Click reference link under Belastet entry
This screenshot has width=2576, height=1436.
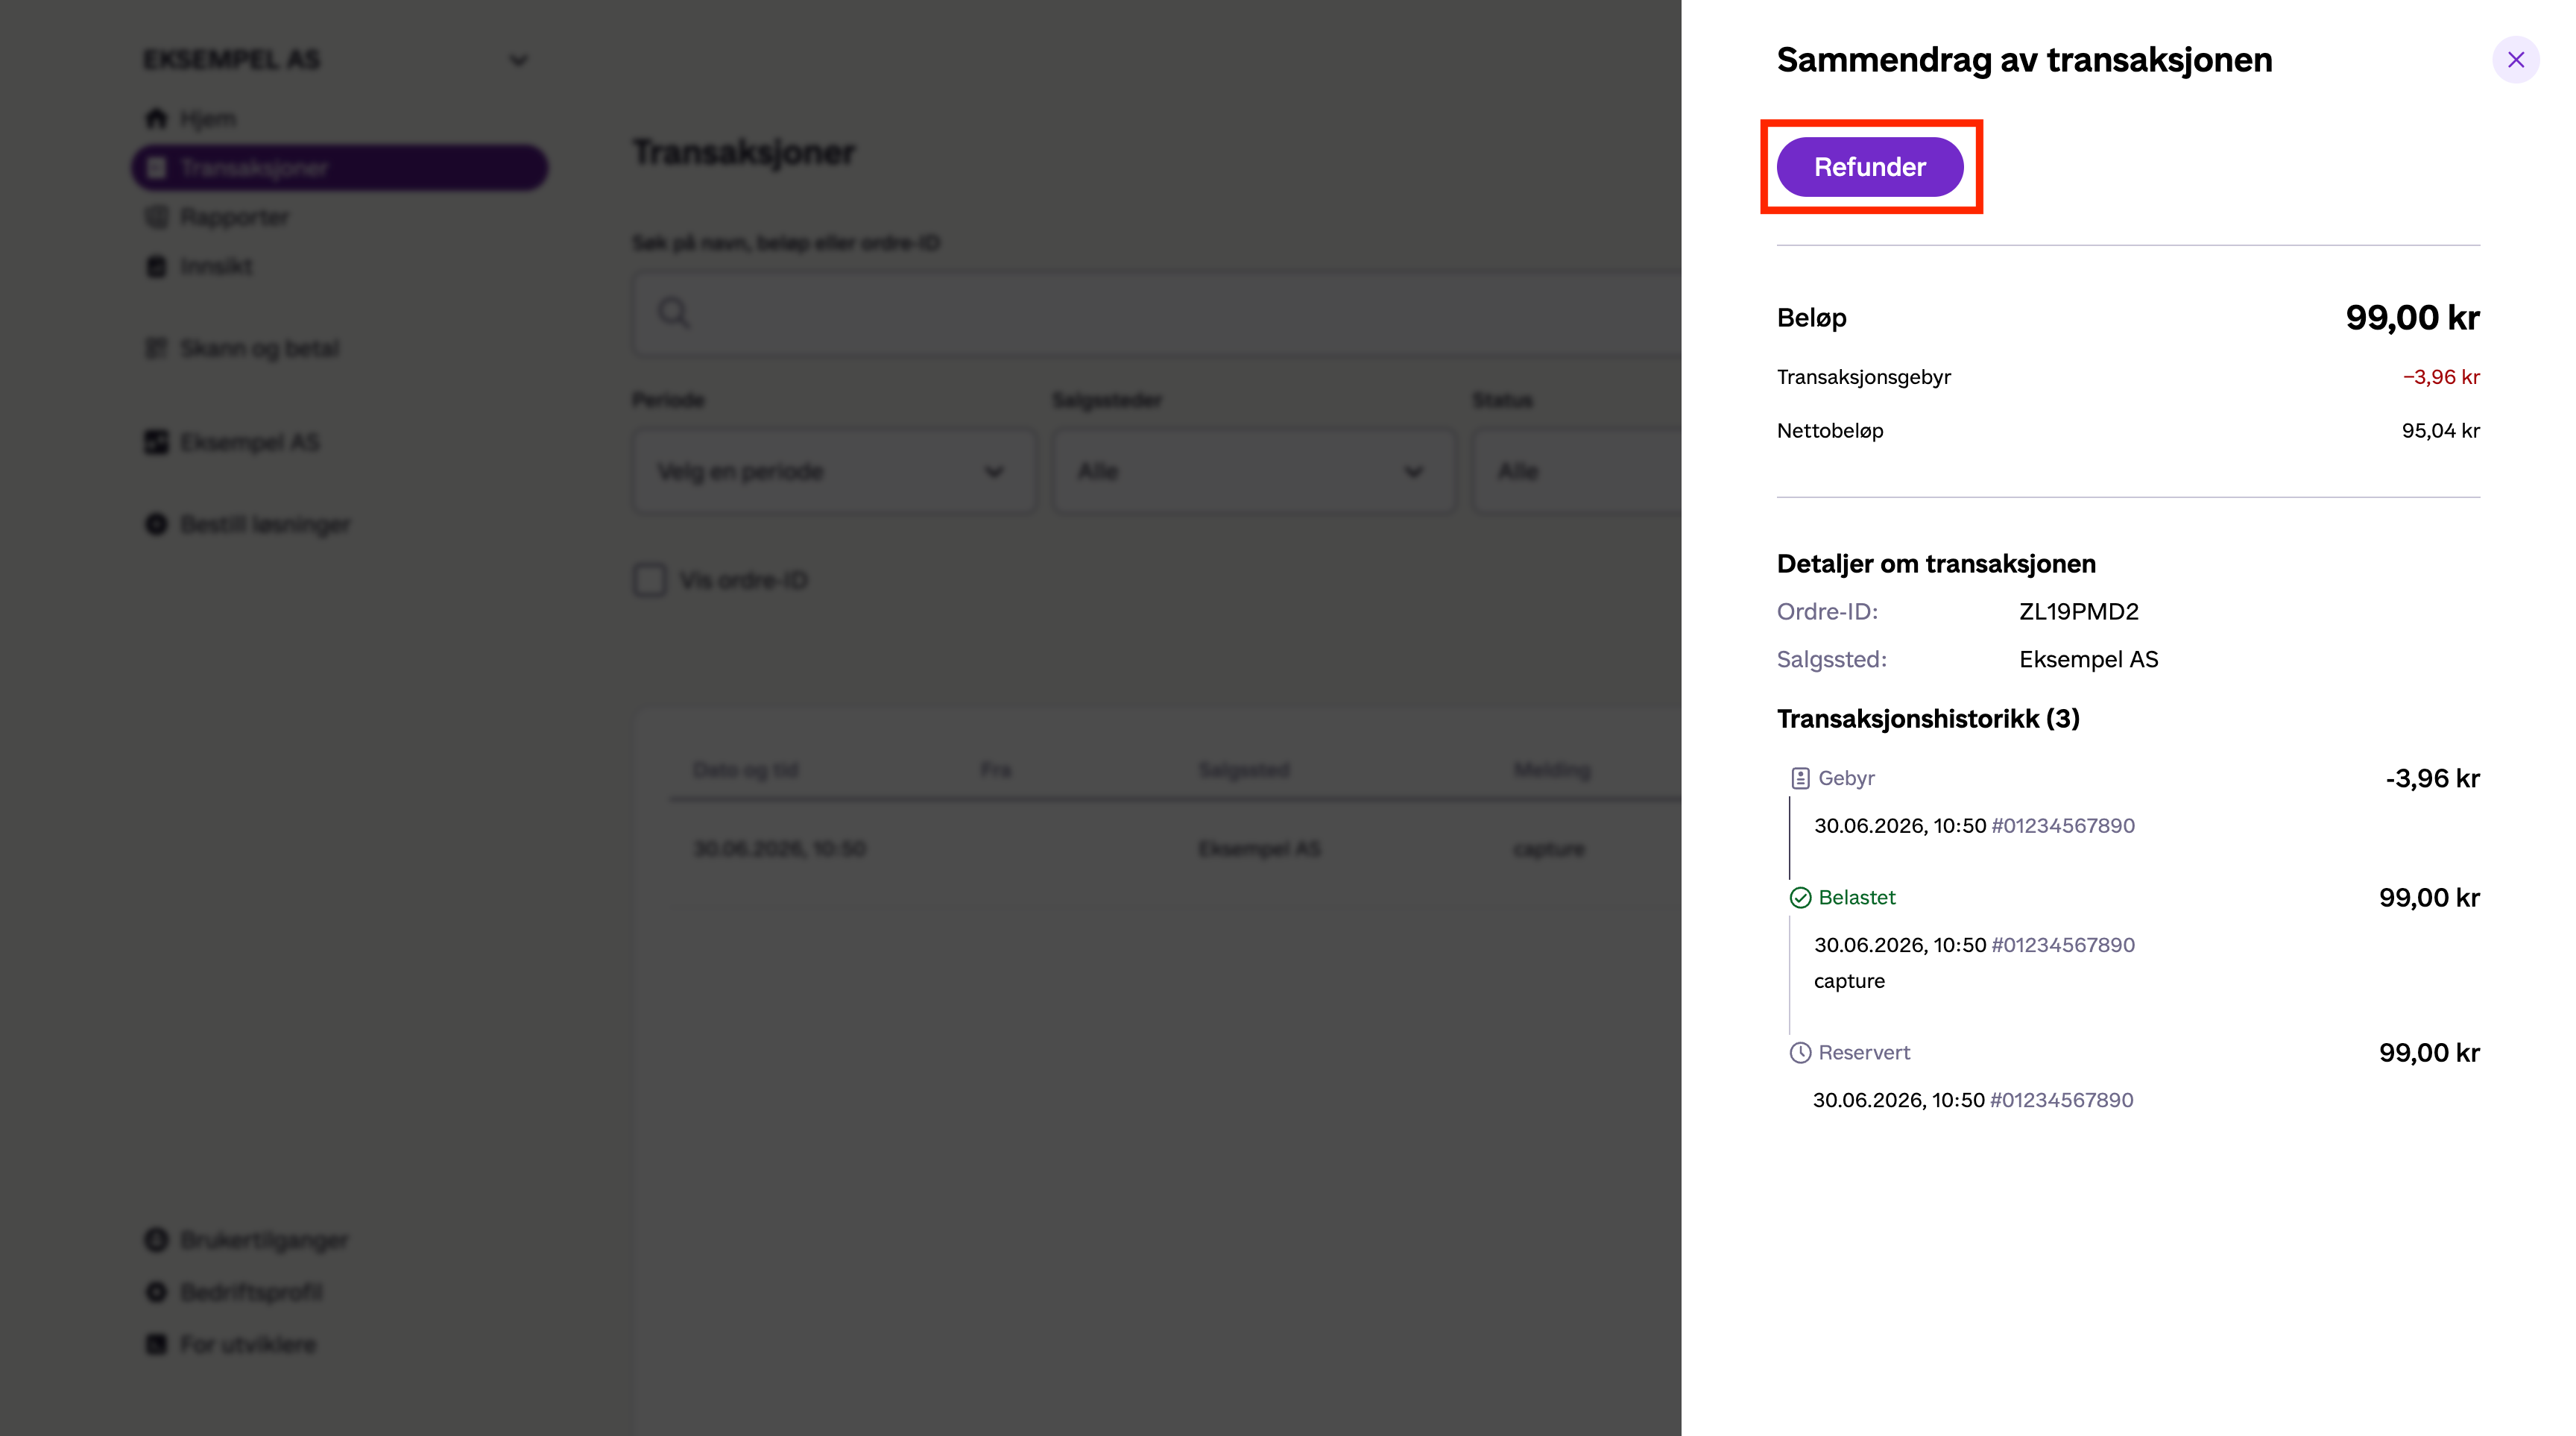coord(2063,945)
